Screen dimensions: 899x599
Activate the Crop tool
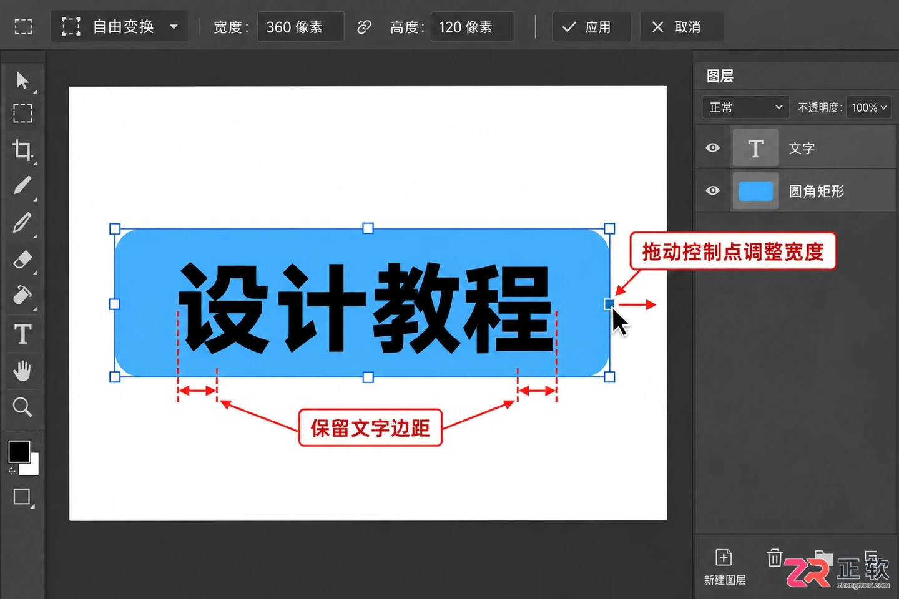coord(23,150)
